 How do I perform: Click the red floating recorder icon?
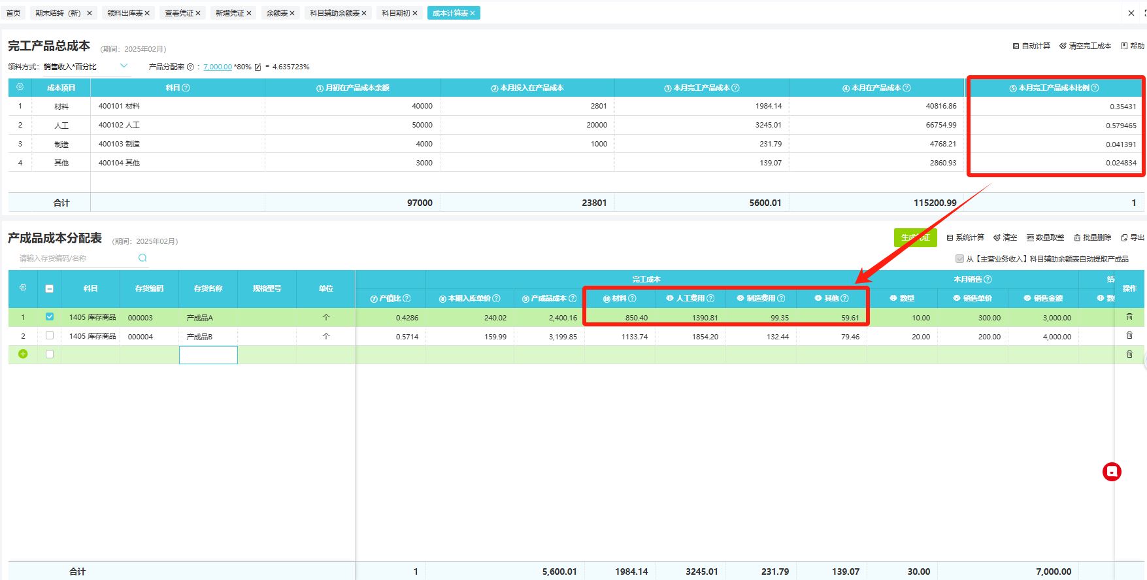tap(1112, 471)
